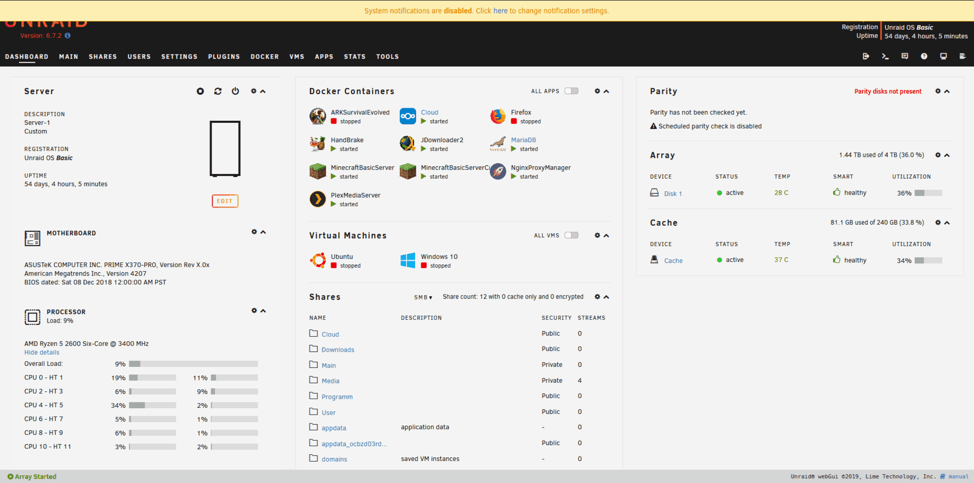This screenshot has width=974, height=483.
Task: Click the server stop array icon
Action: point(200,91)
